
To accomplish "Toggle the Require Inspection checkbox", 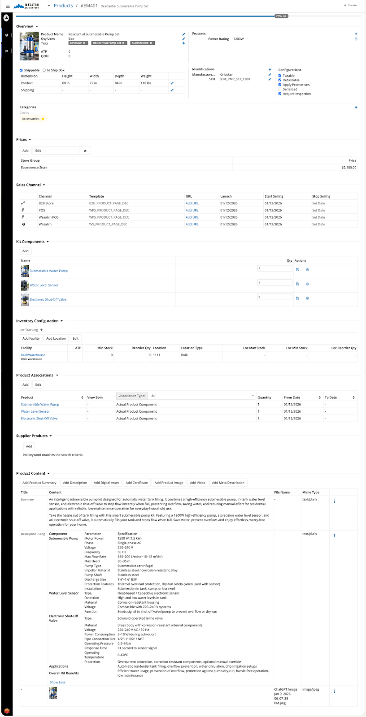I will (x=280, y=94).
